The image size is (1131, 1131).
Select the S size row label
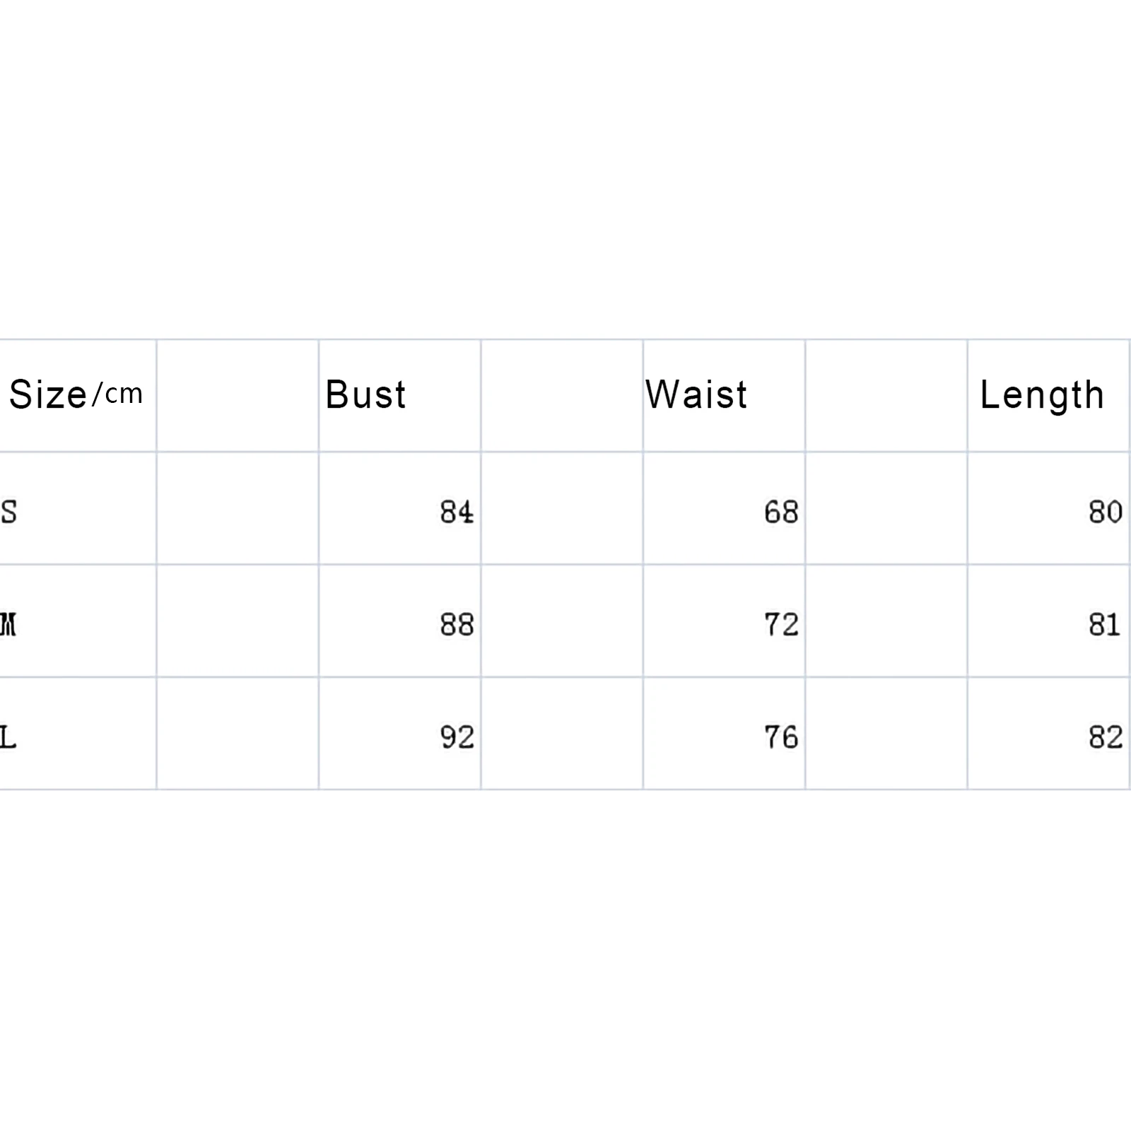point(9,512)
